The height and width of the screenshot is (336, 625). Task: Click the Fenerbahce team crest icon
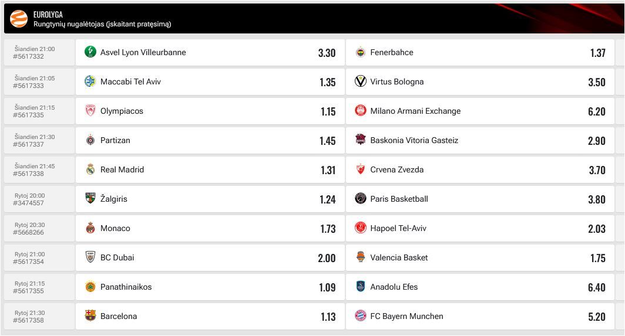[x=361, y=52]
